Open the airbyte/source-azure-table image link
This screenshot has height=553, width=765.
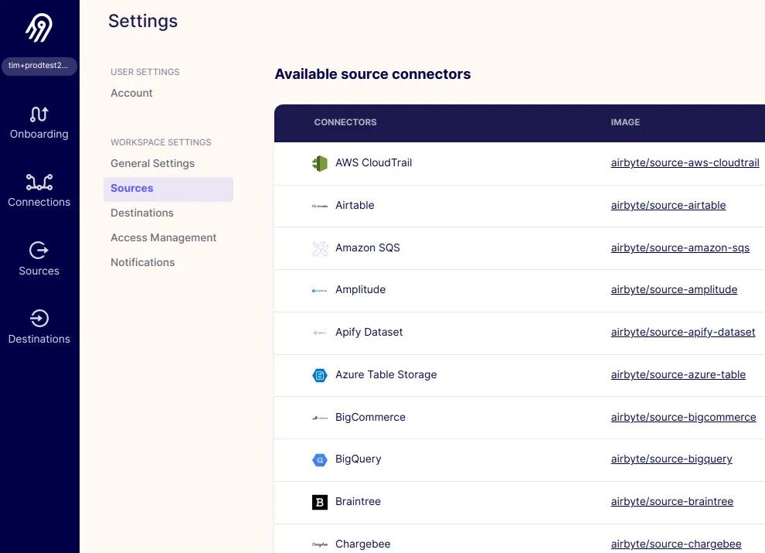click(x=678, y=374)
